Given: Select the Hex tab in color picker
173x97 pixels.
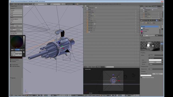Looking at the screenshot, I should tap(22, 50).
